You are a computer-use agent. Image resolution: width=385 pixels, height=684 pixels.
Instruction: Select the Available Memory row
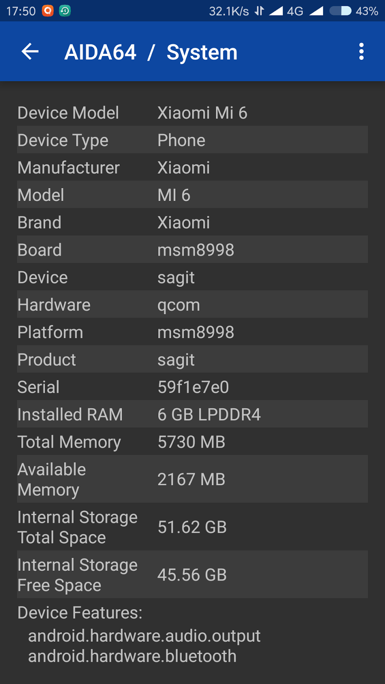point(192,479)
